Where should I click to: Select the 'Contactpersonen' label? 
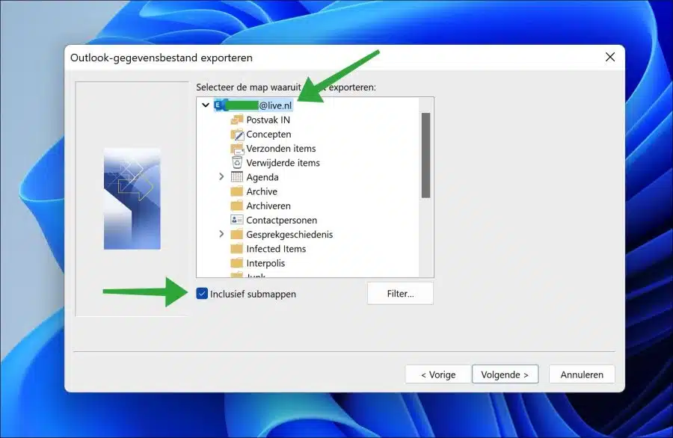pos(282,220)
